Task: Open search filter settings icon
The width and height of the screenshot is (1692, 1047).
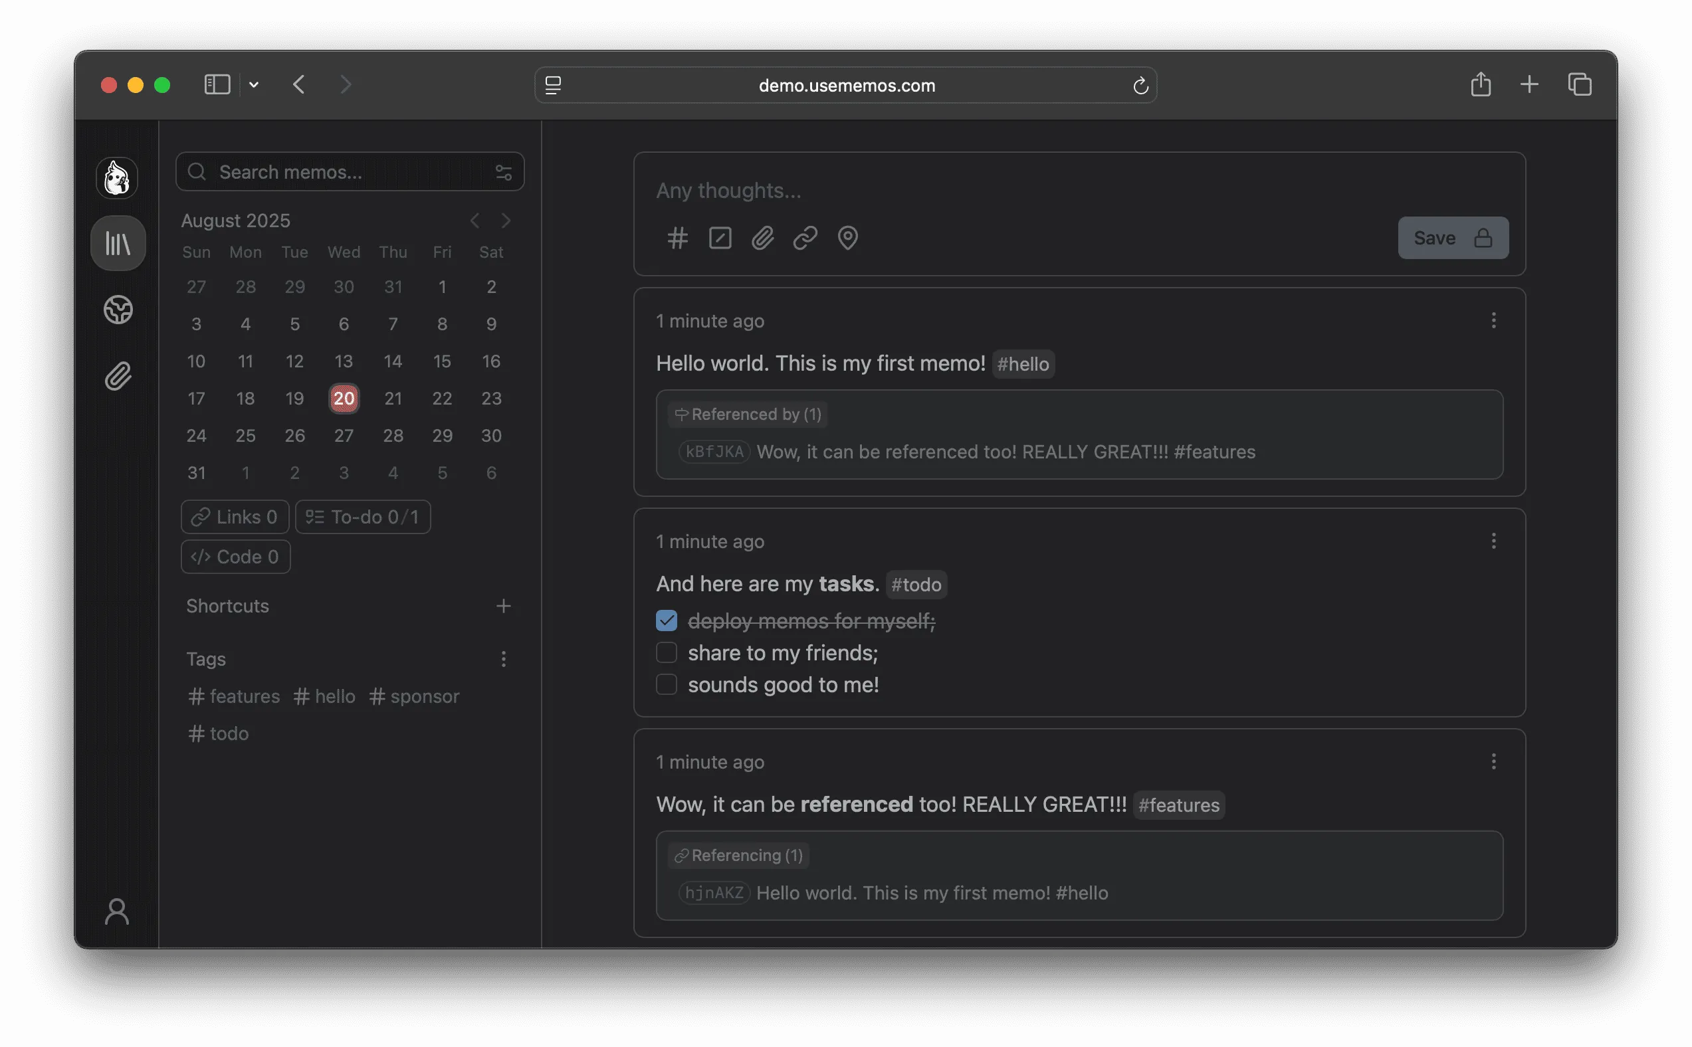Action: click(x=504, y=171)
